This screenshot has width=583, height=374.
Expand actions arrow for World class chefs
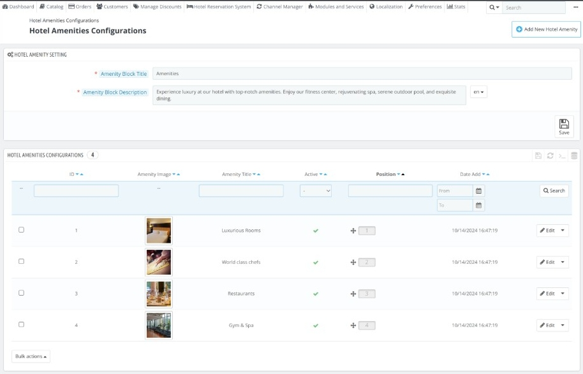click(x=563, y=262)
